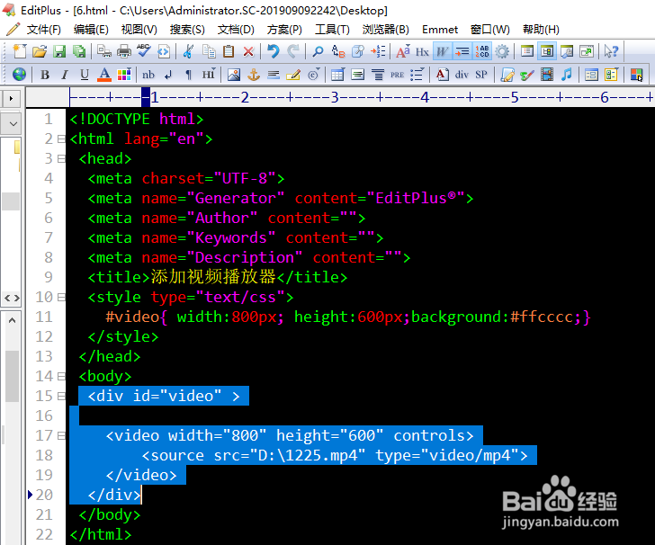This screenshot has height=545, width=655.
Task: Open Find with magnifier icon
Action: tap(318, 51)
